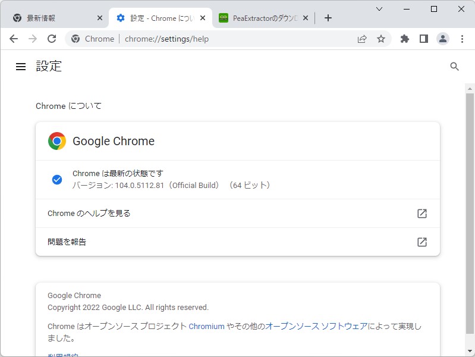Click the Chrome について heading
The image size is (475, 357).
[68, 106]
